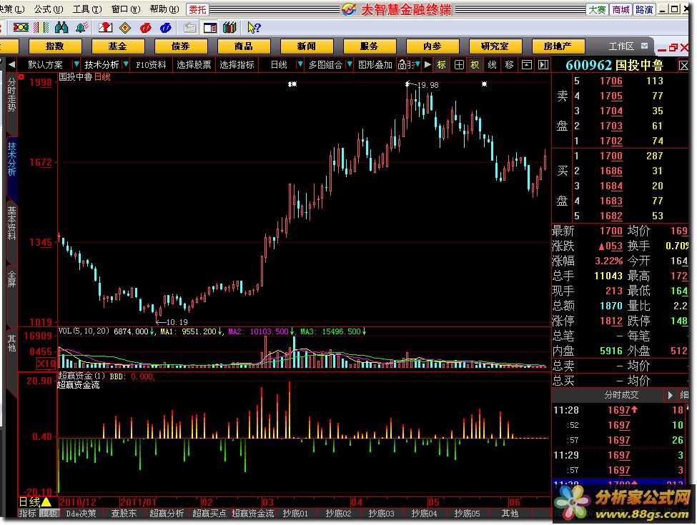Close the 600962 quote panel with X box
The image size is (697, 525).
click(683, 66)
